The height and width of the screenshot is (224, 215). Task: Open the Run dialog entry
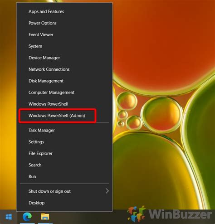(x=64, y=176)
